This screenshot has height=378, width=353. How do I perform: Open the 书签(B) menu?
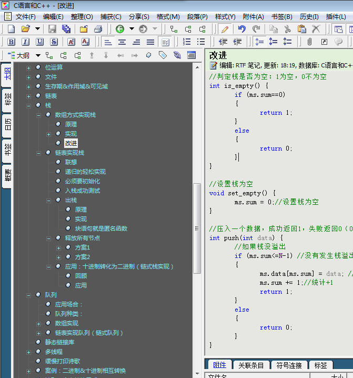point(281,17)
